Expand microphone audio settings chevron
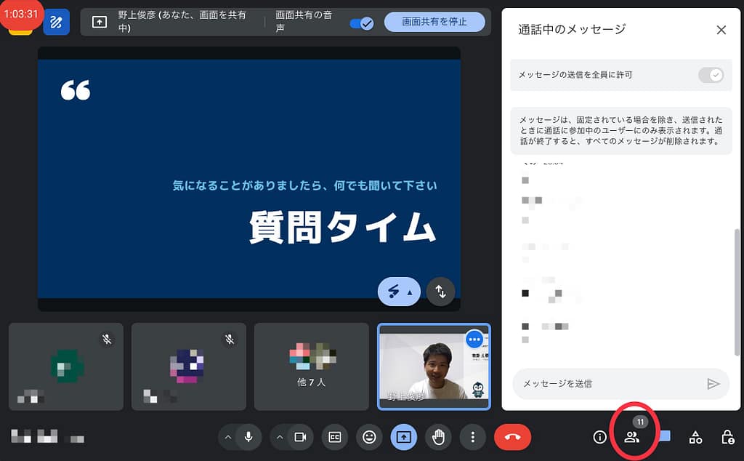 (227, 437)
